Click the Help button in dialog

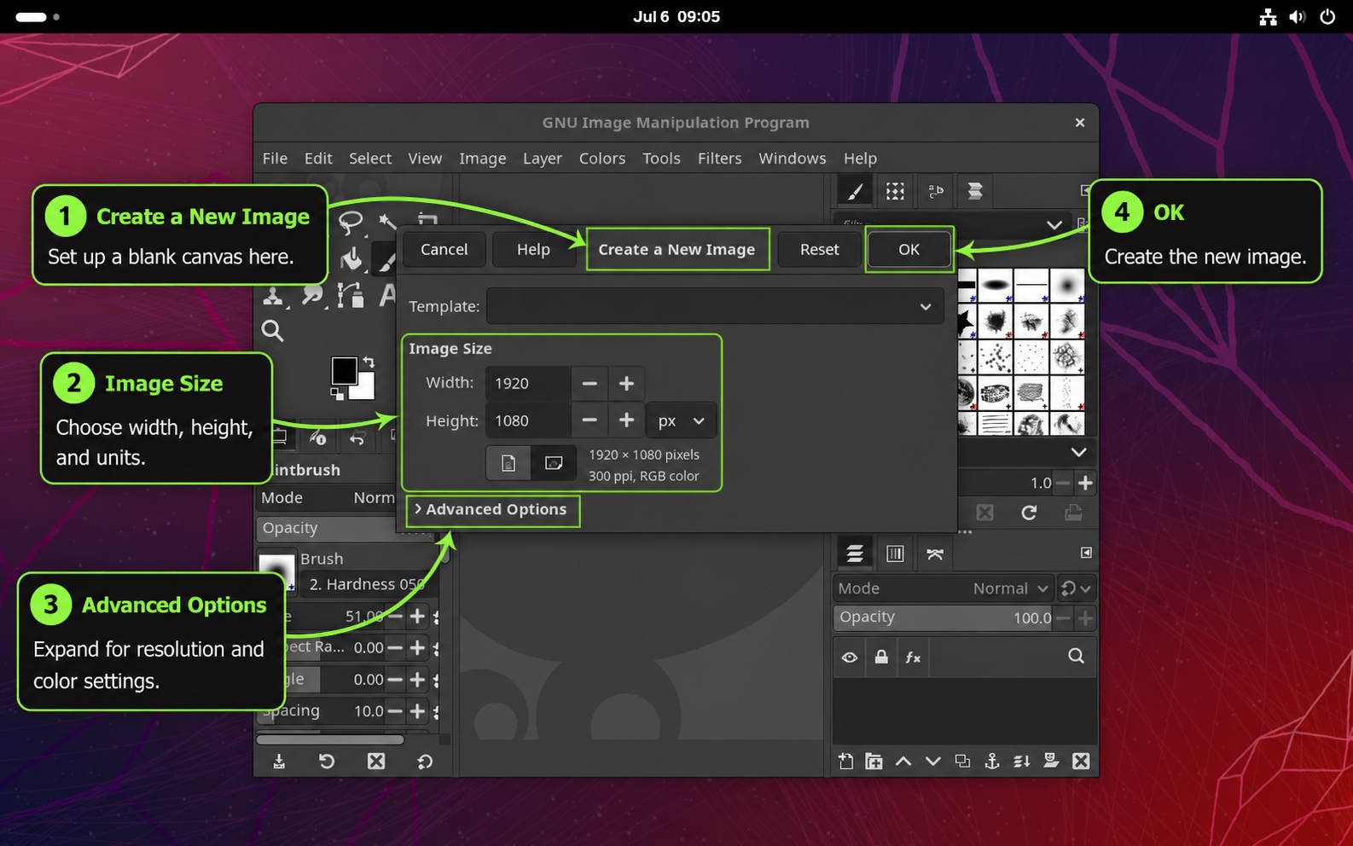click(x=534, y=249)
